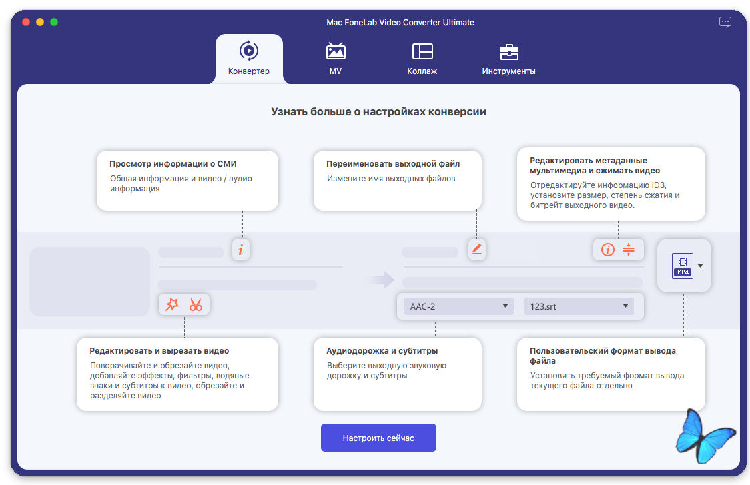Click the compress video icon
This screenshot has height=485, width=750.
629,250
